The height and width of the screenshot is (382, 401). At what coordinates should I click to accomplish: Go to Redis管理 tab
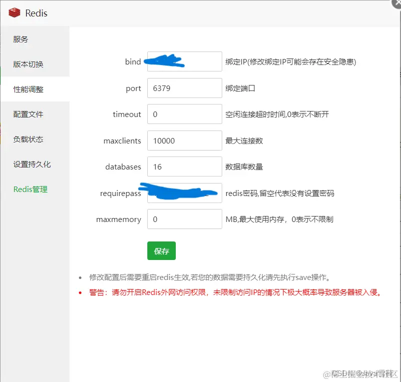pos(35,189)
